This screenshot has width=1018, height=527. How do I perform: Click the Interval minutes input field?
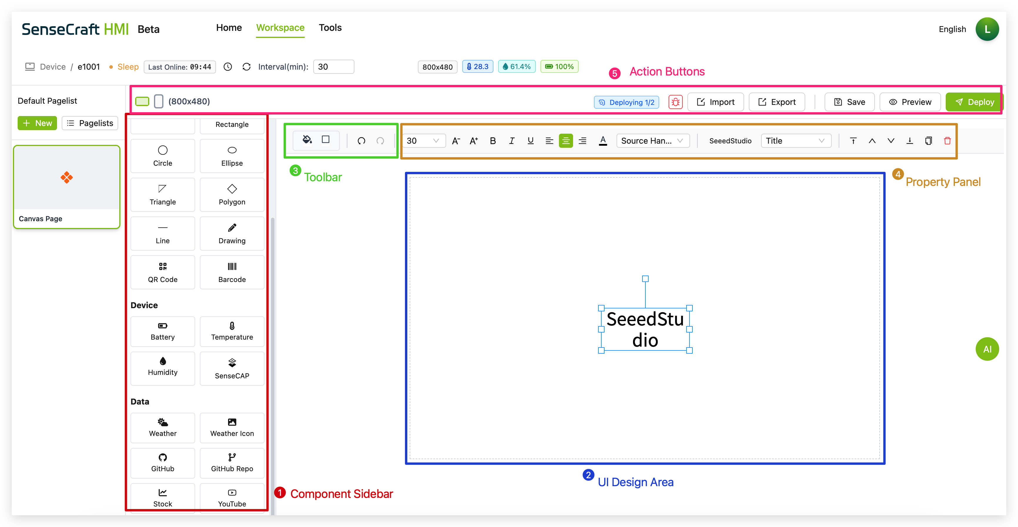(x=333, y=67)
